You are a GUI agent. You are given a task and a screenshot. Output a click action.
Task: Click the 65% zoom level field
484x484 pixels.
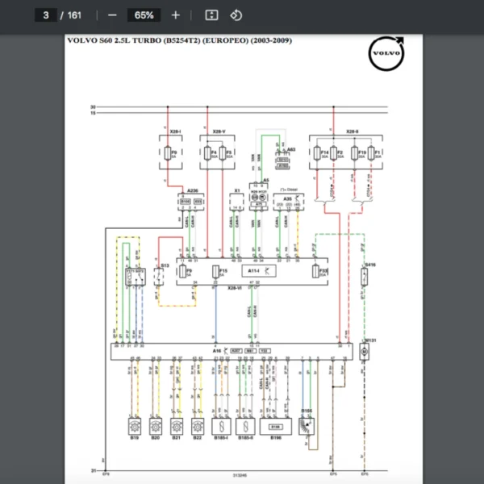(x=144, y=15)
